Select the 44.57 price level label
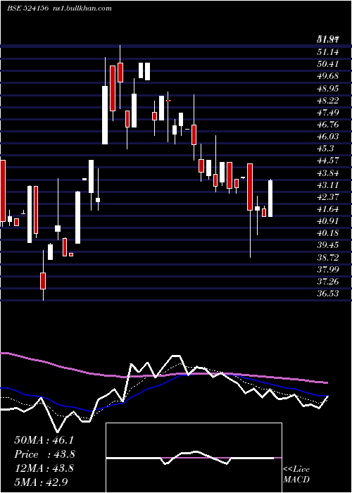The width and height of the screenshot is (352, 493). (327, 161)
